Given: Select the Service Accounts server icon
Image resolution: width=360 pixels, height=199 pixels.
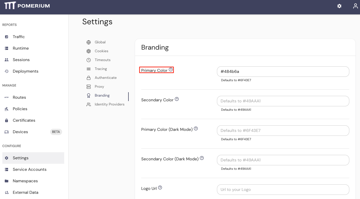Looking at the screenshot, I should point(6,169).
